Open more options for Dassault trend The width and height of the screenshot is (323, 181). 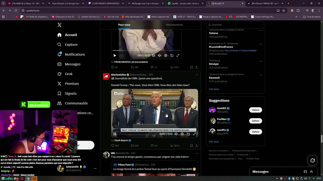[x=260, y=75]
